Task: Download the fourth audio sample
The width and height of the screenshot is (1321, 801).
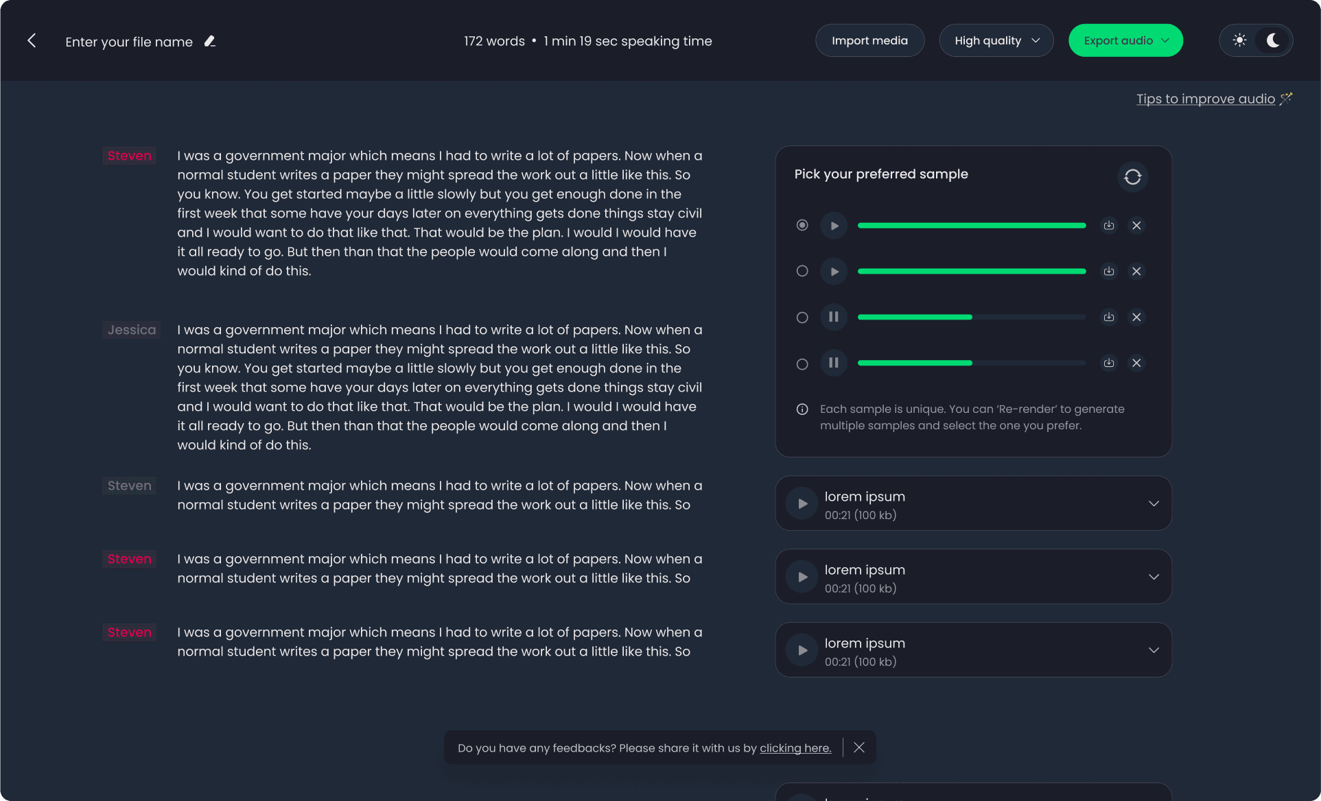Action: click(1109, 363)
